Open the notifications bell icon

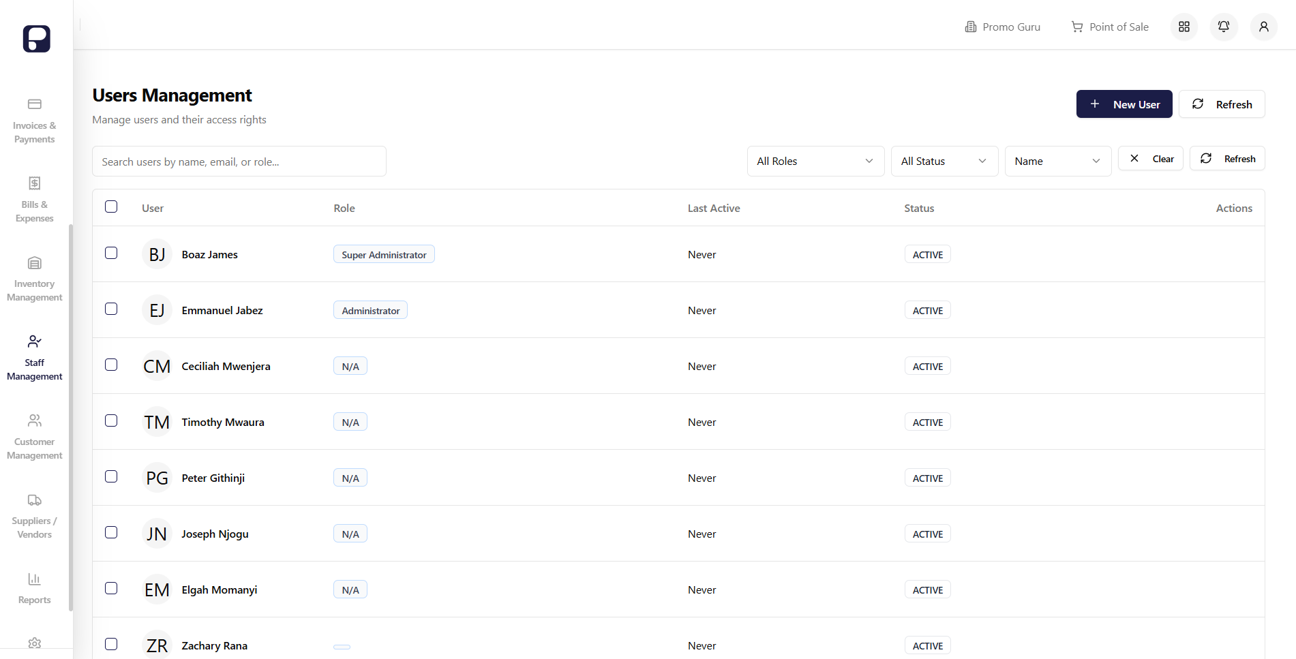click(1224, 27)
